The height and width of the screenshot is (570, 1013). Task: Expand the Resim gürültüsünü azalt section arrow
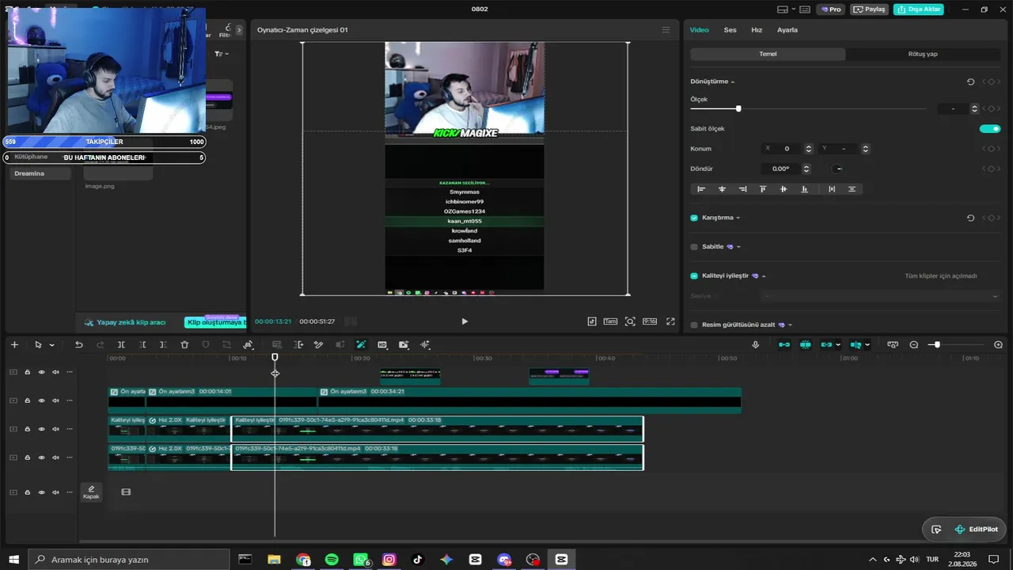tap(790, 325)
